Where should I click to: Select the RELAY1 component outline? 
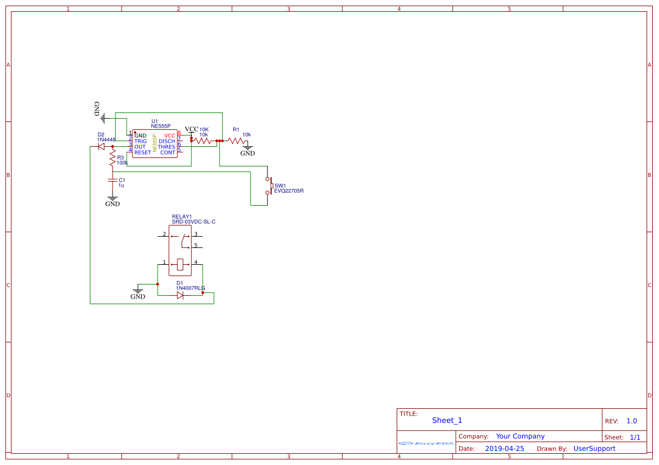click(180, 250)
